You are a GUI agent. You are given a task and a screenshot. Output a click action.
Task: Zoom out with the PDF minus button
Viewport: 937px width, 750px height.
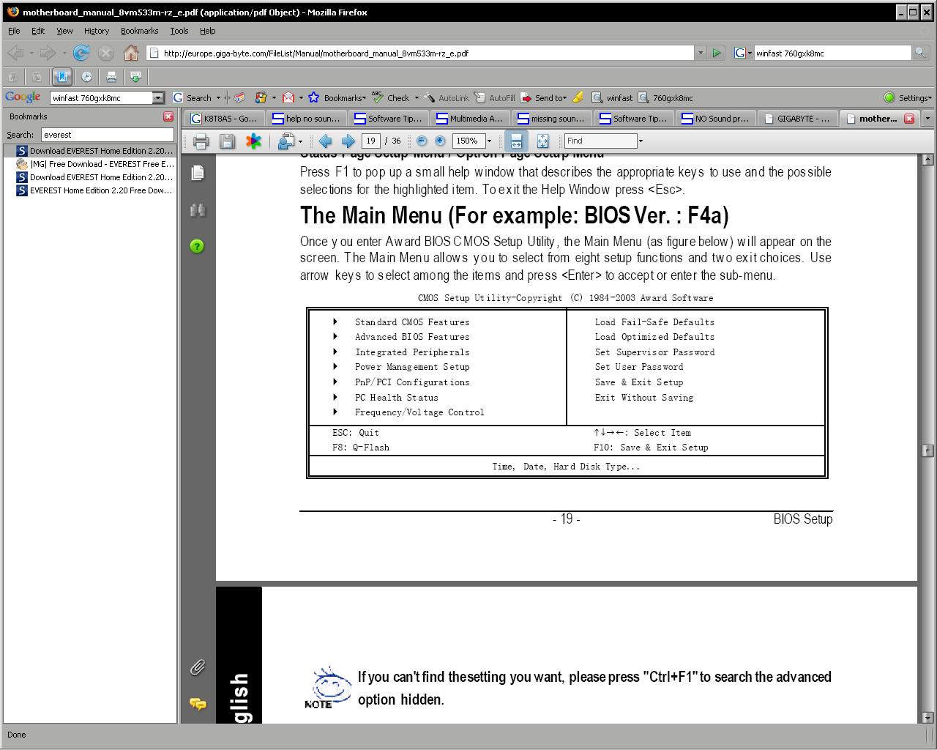coord(422,141)
